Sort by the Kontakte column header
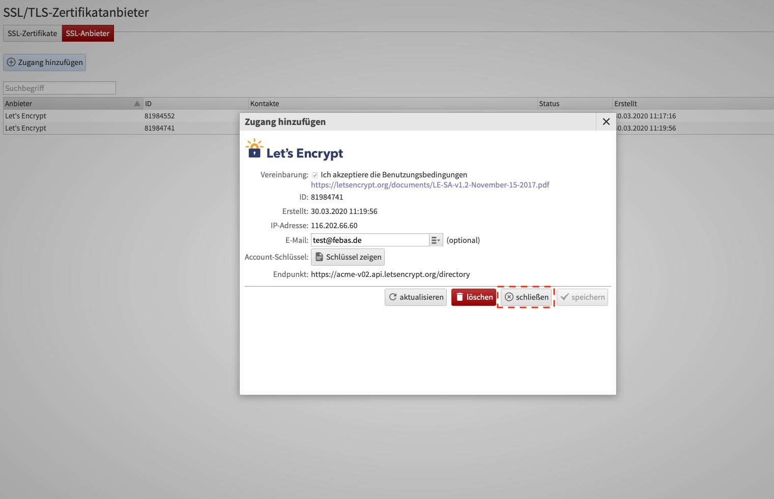Image resolution: width=774 pixels, height=499 pixels. point(392,104)
